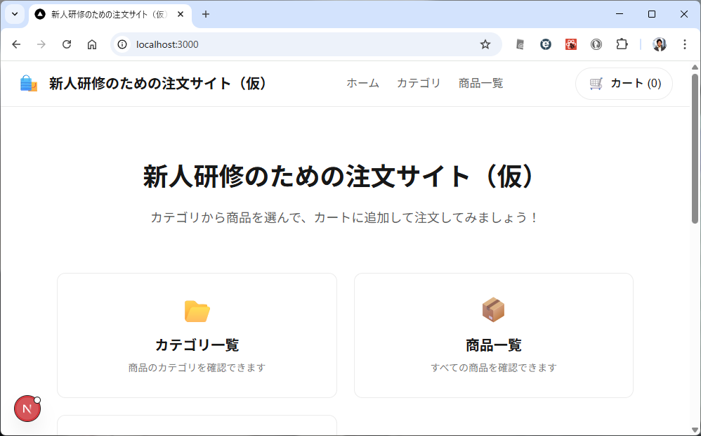Reload the page with the refresh icon

pyautogui.click(x=67, y=44)
